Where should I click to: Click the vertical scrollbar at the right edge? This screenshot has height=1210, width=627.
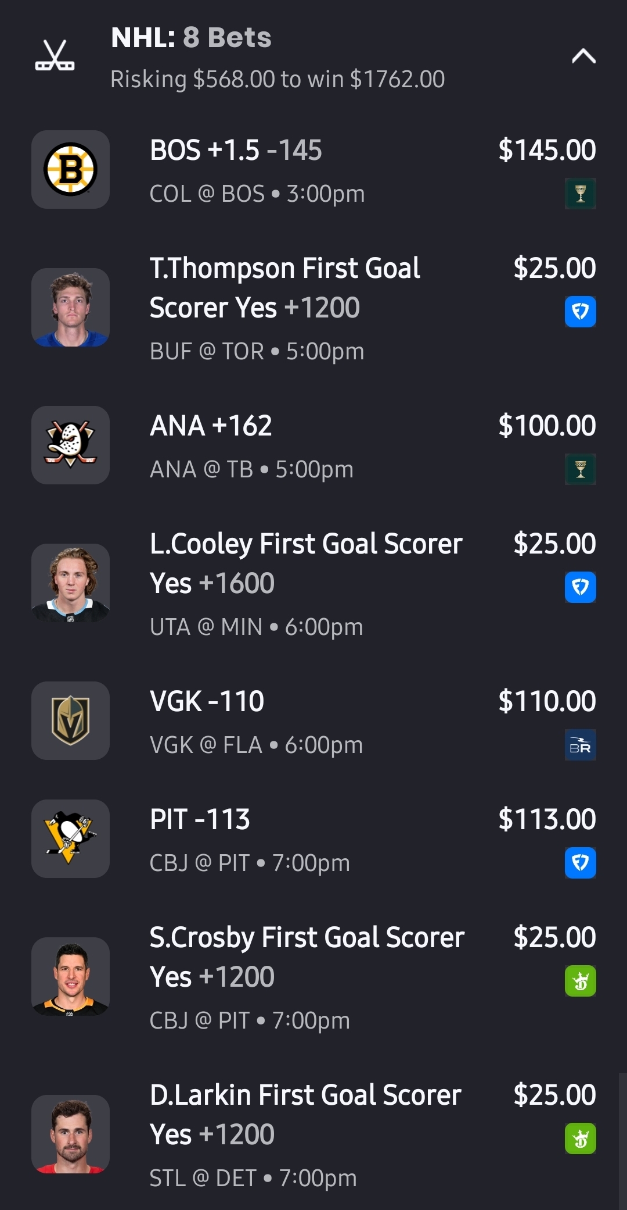(622, 1140)
